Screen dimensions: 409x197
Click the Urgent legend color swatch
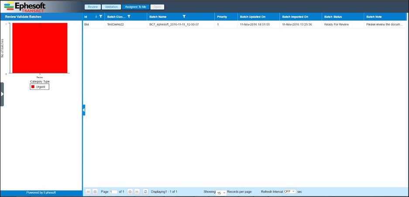click(x=33, y=87)
